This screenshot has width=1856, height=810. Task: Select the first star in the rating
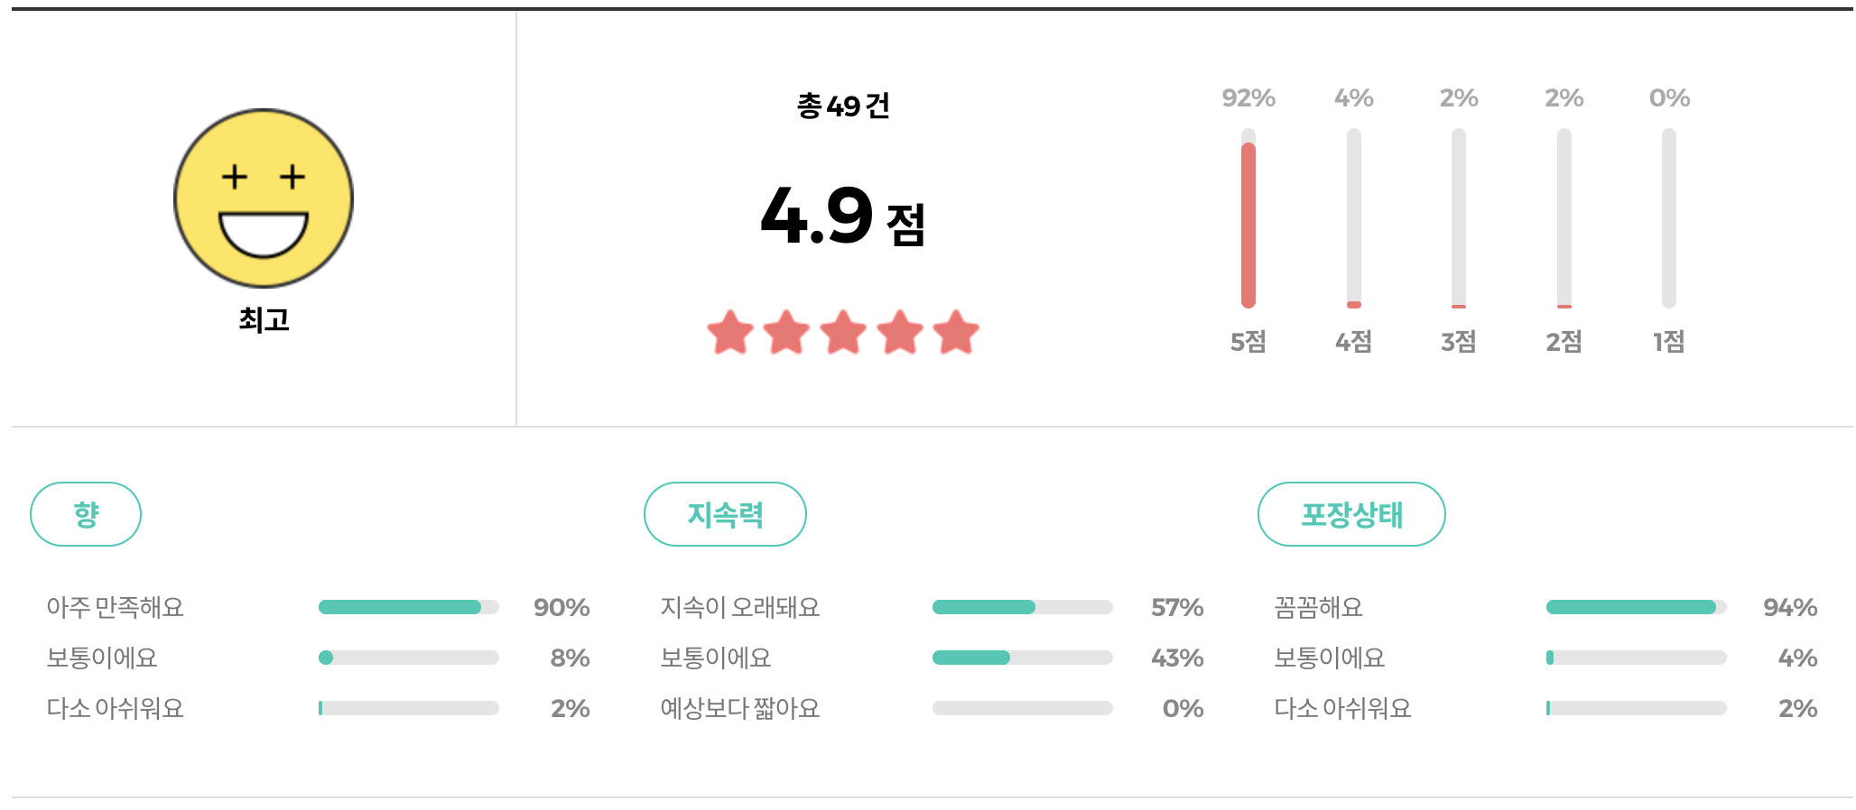(728, 332)
